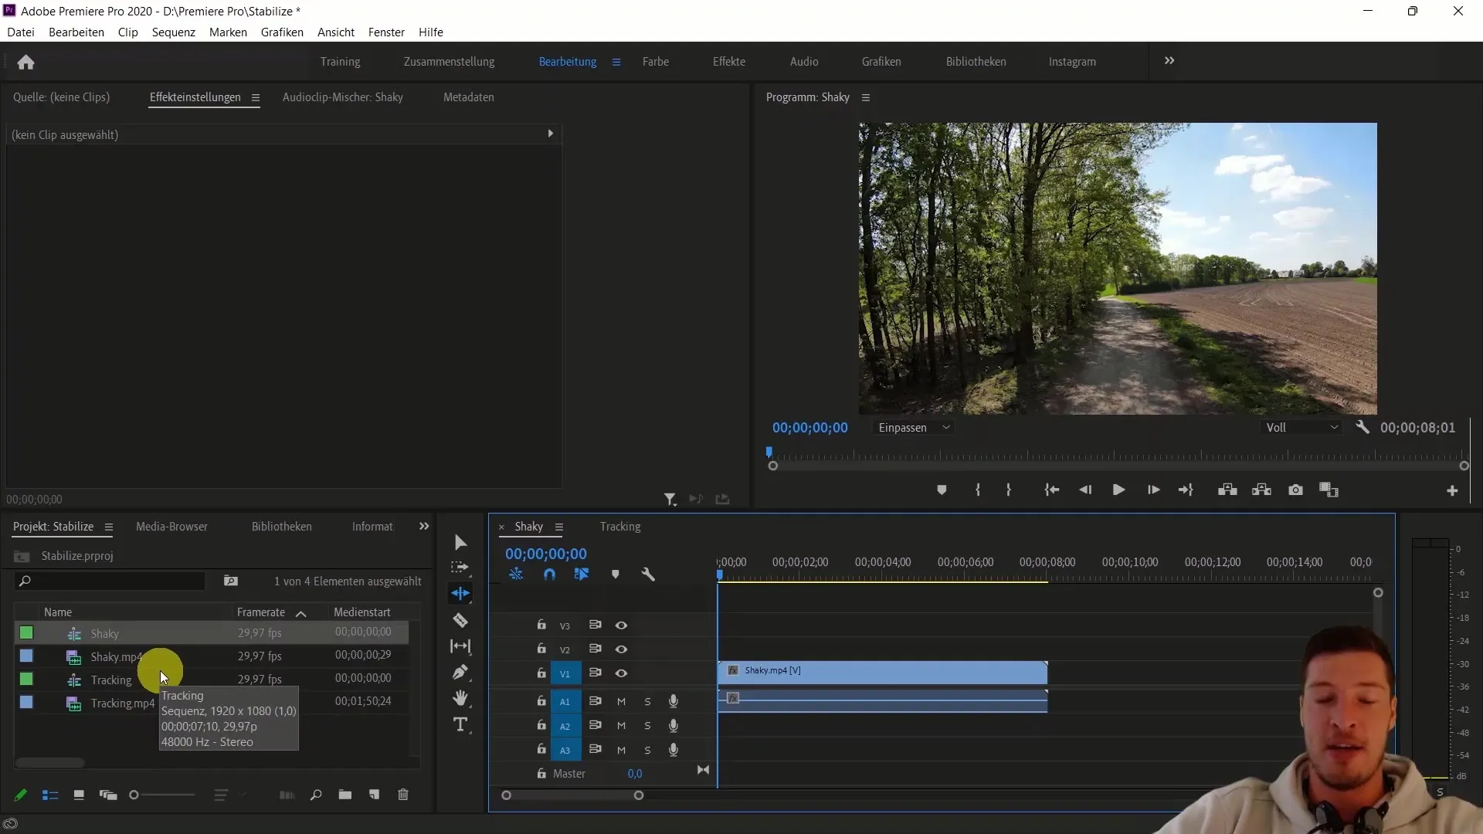Image resolution: width=1483 pixels, height=834 pixels.
Task: Click the Snap toggle icon
Action: coord(548,575)
